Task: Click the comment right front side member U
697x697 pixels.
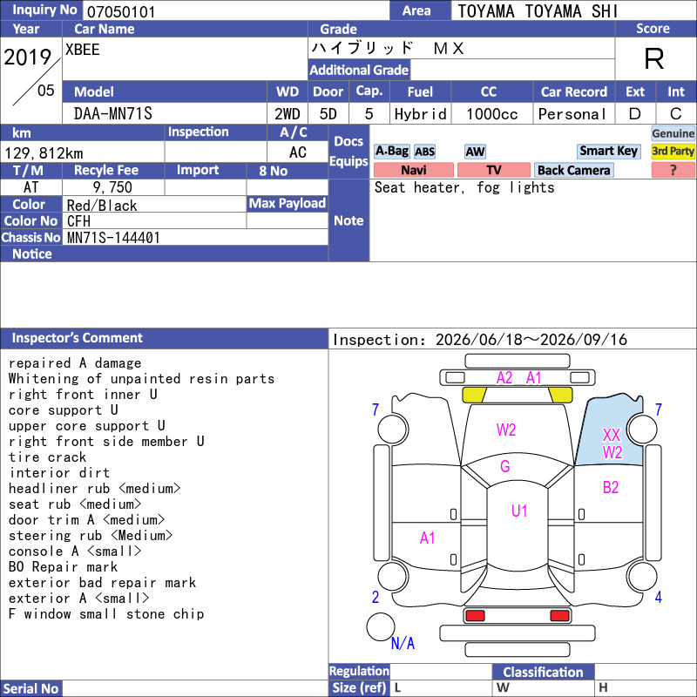Action: [106, 442]
